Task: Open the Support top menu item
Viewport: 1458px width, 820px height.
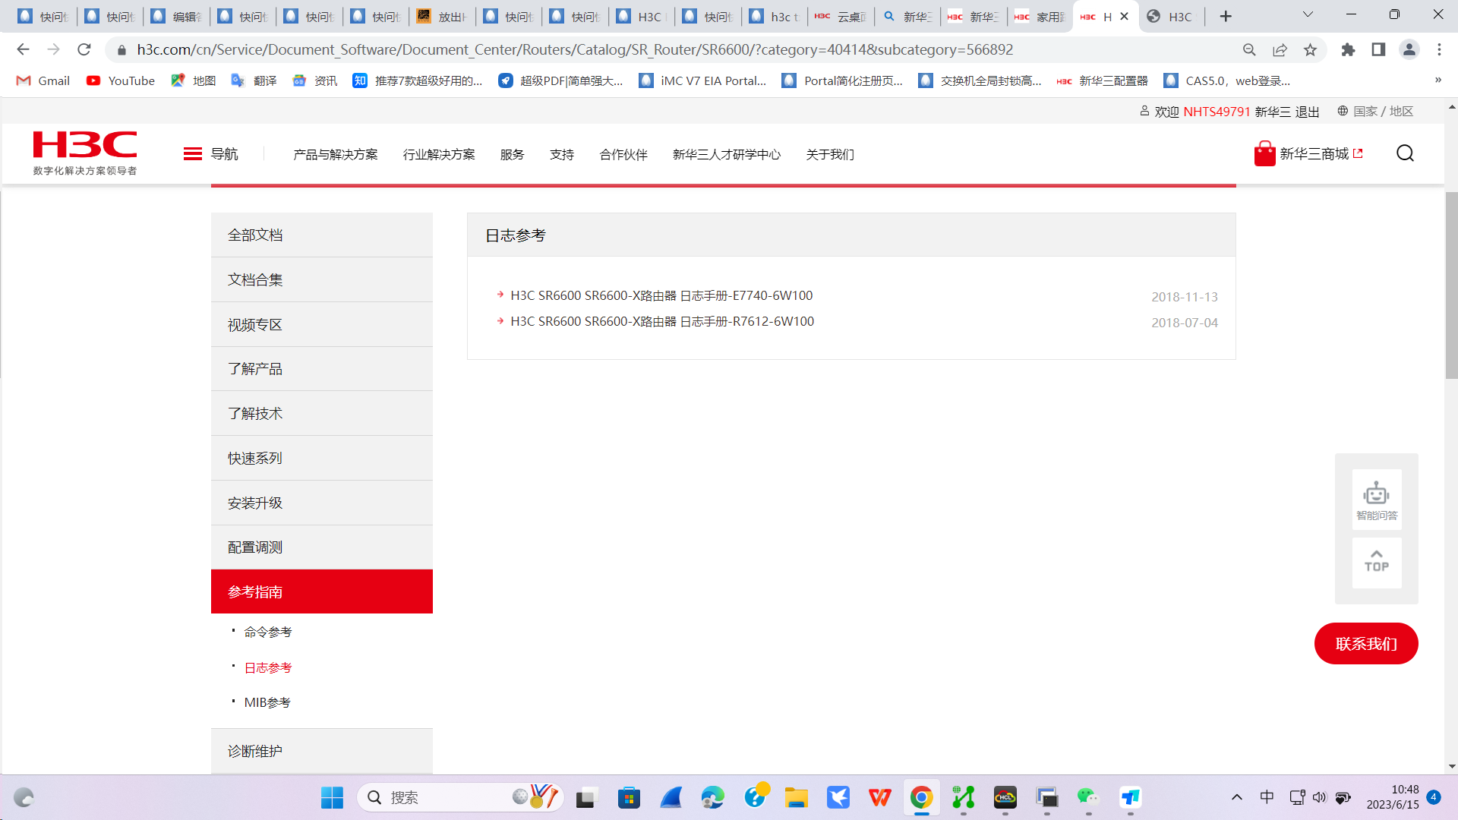Action: tap(561, 155)
